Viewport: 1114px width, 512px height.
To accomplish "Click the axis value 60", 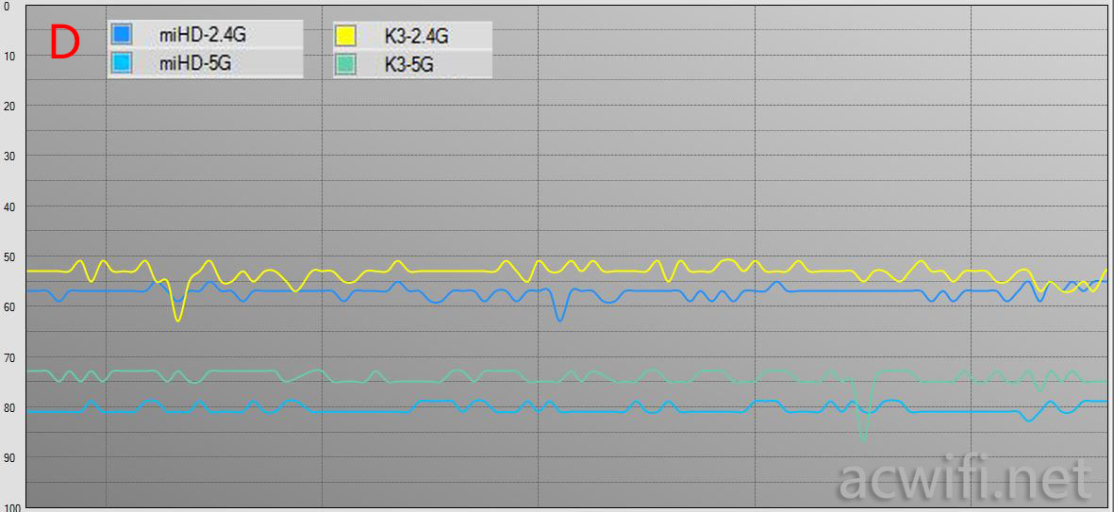I will pyautogui.click(x=9, y=306).
